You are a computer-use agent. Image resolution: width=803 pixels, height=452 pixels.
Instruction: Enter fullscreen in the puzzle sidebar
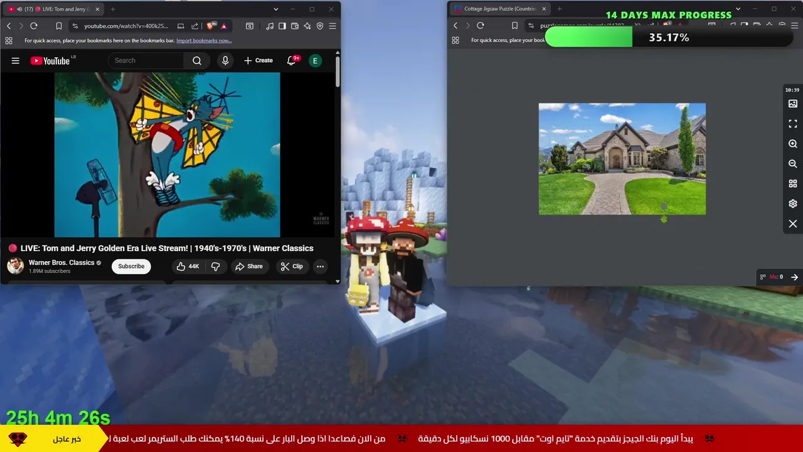tap(793, 124)
